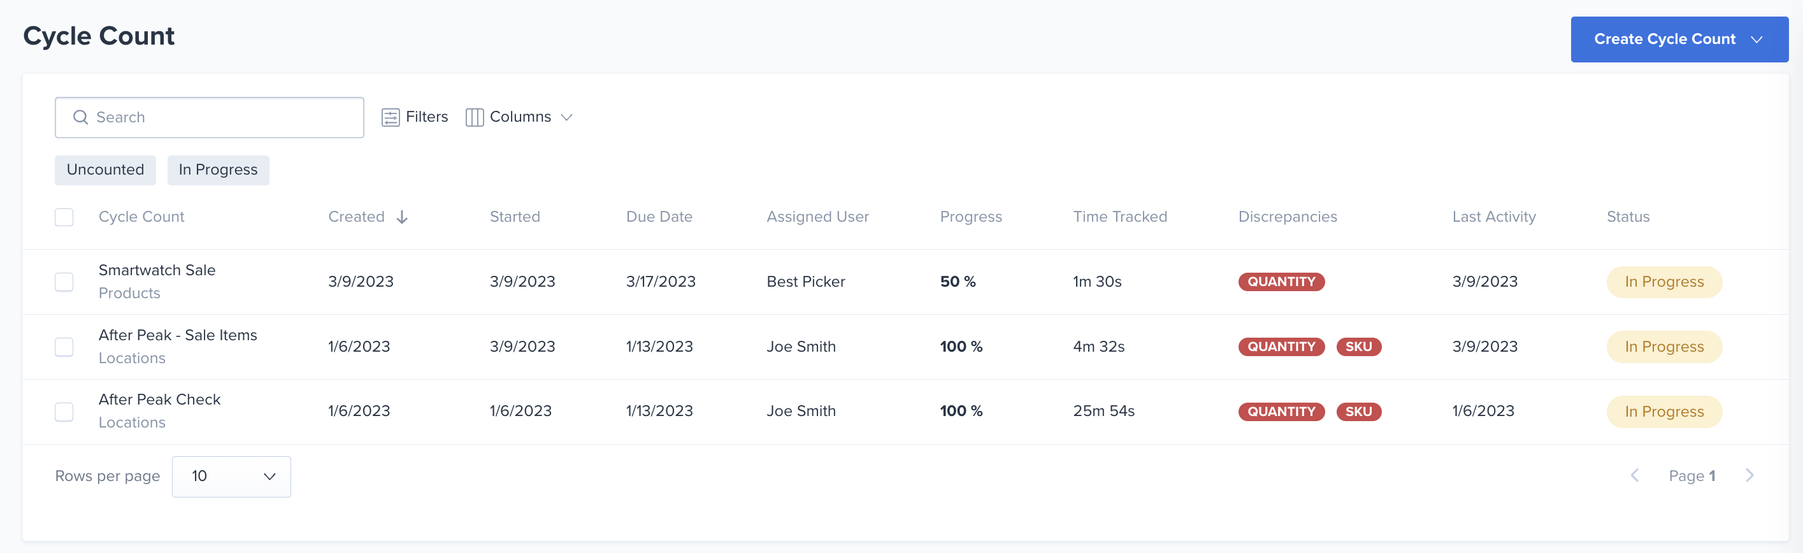Click the Columns grid icon

click(x=475, y=117)
